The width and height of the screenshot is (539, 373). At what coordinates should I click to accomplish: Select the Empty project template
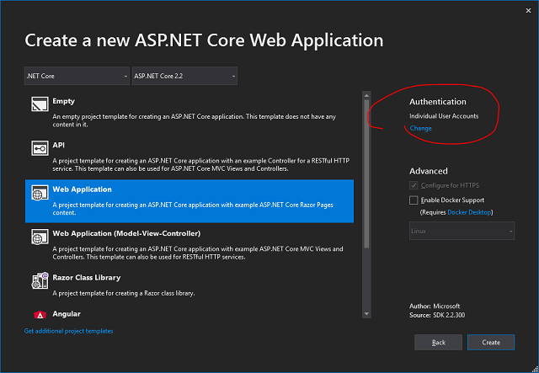pyautogui.click(x=189, y=110)
